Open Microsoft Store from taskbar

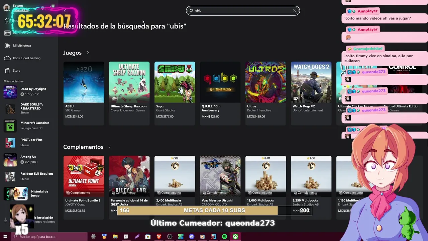tap(148, 237)
